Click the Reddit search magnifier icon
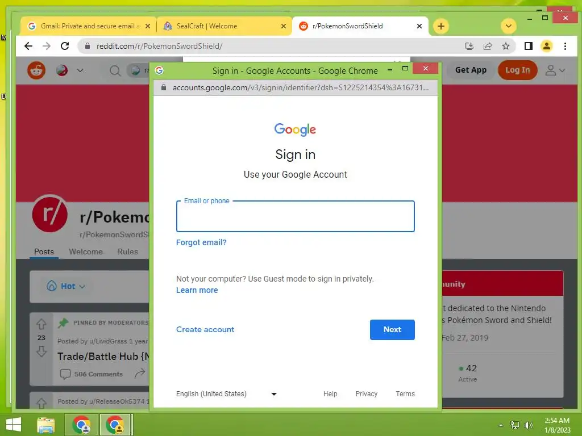Screen dimensions: 582x436 115,70
